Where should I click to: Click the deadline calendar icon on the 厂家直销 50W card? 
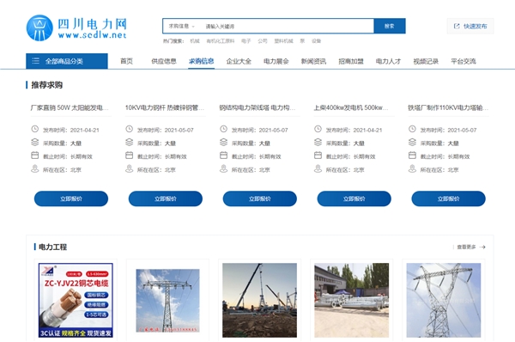[x=35, y=156]
